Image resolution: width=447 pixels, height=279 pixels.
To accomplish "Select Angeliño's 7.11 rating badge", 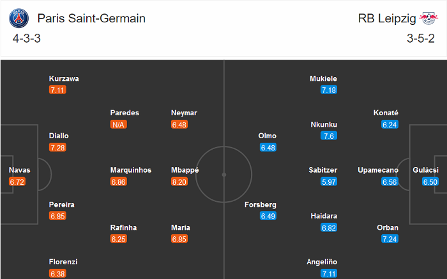I will pyautogui.click(x=329, y=273).
